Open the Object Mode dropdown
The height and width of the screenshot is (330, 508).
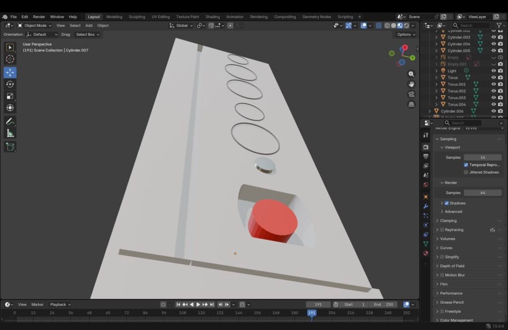(x=35, y=25)
